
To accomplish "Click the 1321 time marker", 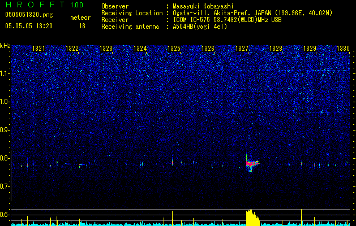I will [x=38, y=48].
